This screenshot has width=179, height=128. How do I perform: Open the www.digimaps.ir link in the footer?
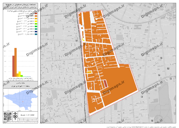click(x=138, y=127)
